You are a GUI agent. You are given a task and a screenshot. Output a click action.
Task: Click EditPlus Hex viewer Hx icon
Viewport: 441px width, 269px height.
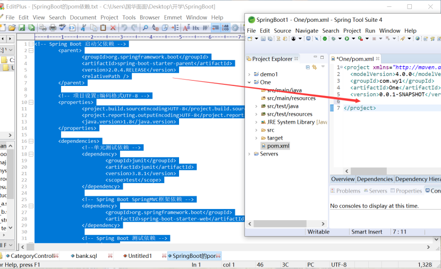196,28
